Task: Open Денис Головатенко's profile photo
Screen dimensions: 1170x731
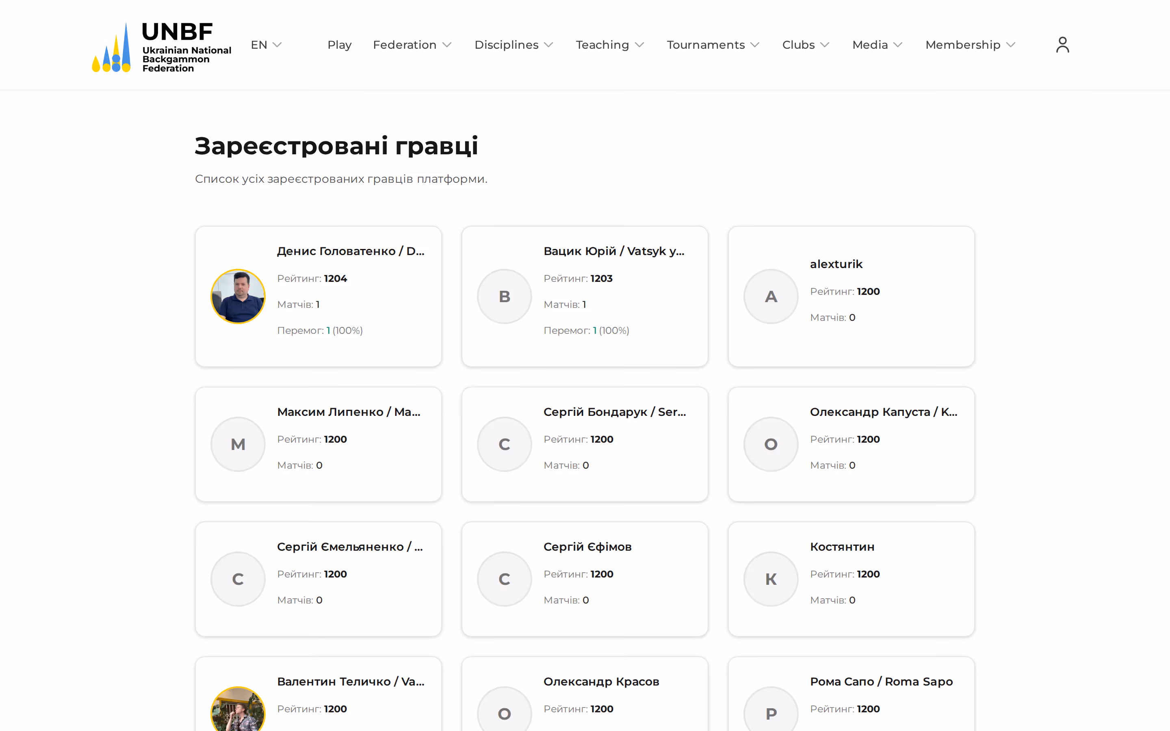Action: [238, 296]
